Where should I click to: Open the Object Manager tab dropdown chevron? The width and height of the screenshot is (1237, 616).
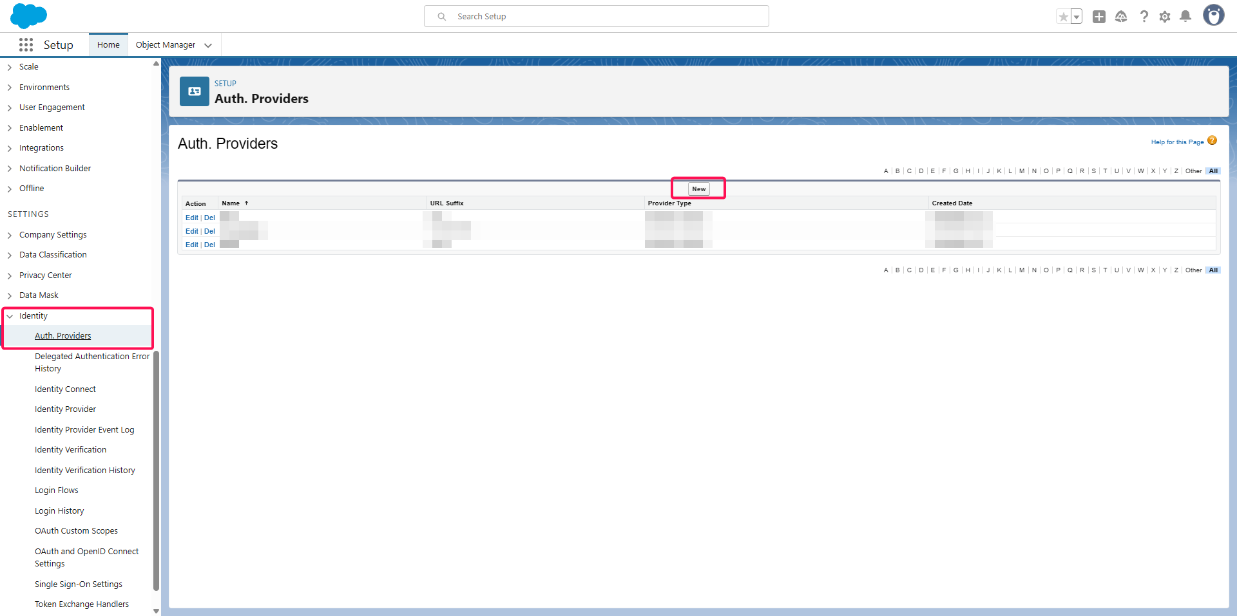(x=208, y=45)
